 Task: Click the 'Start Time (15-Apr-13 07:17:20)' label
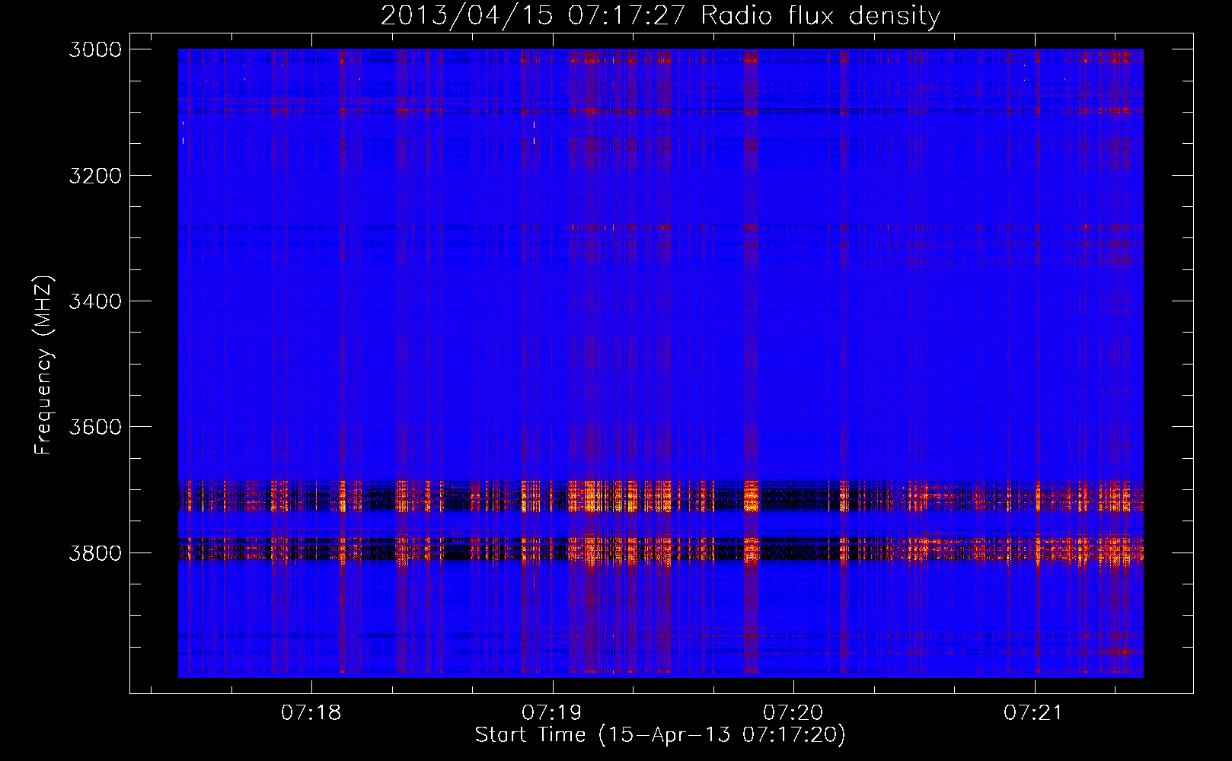click(x=660, y=735)
